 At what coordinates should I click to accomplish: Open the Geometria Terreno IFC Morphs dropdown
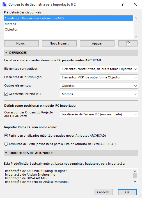tap(99, 94)
